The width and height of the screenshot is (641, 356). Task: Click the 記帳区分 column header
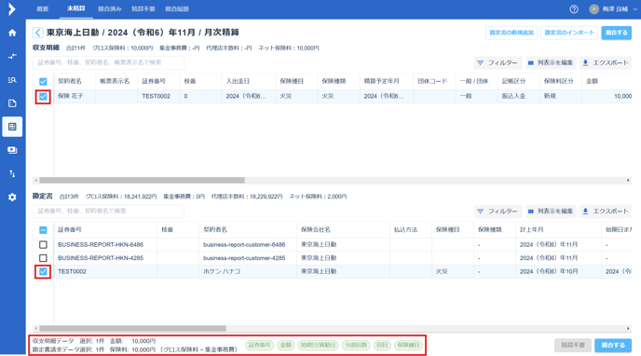tap(514, 81)
